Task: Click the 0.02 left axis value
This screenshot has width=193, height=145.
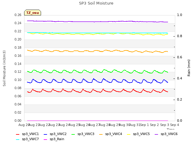Action: [18, 112]
